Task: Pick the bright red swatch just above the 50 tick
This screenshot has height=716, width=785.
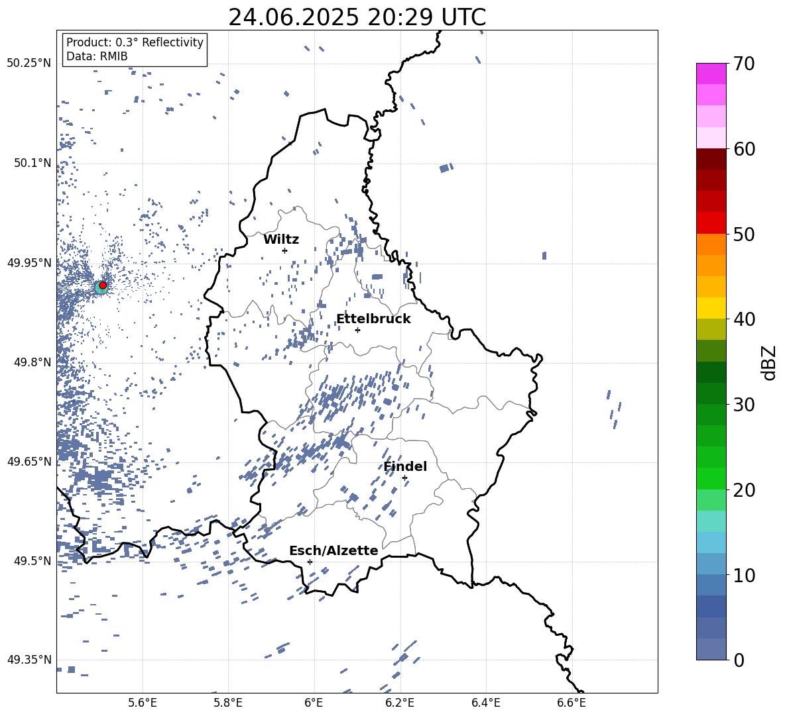Action: 711,223
